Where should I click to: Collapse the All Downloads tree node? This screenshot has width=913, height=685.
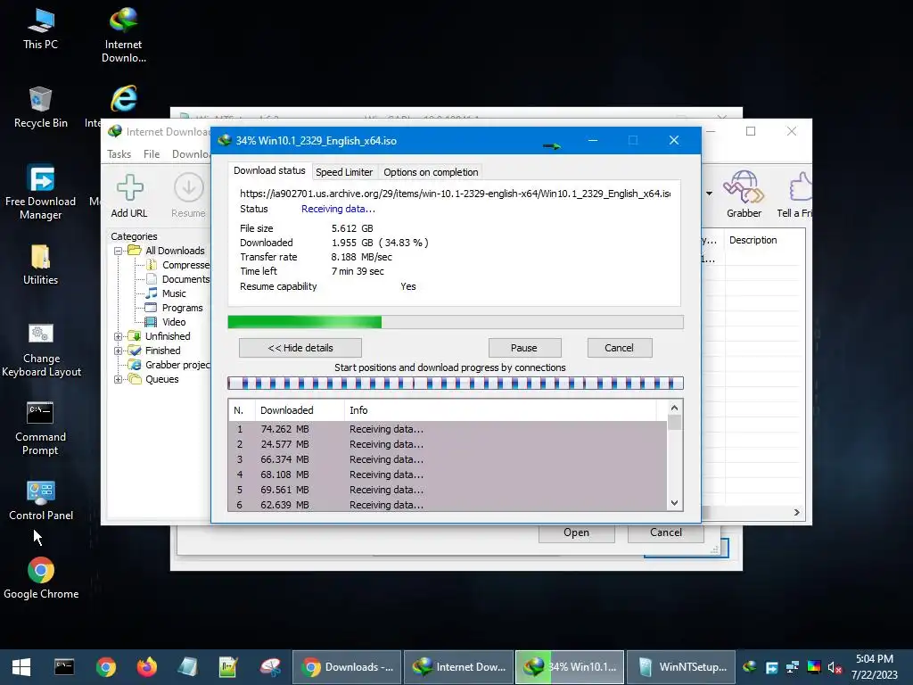click(119, 251)
